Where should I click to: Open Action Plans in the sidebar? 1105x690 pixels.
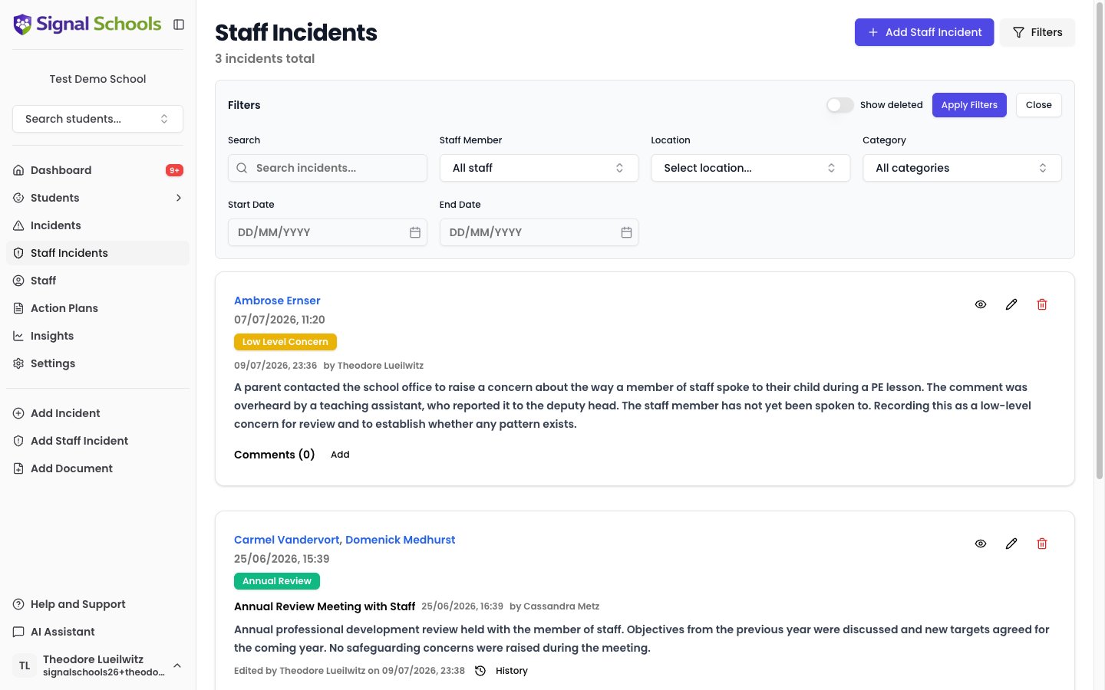coord(97,308)
